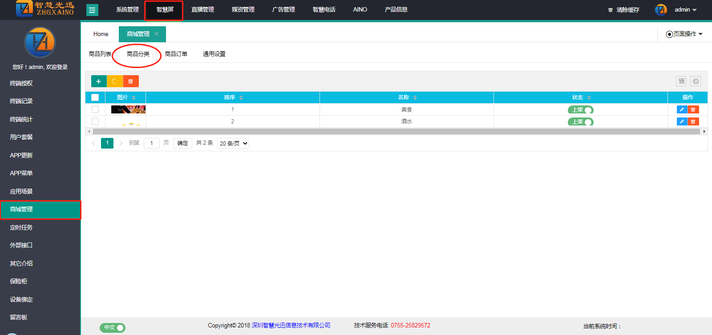Click the green add (+) button
The image size is (712, 335).
(x=98, y=81)
